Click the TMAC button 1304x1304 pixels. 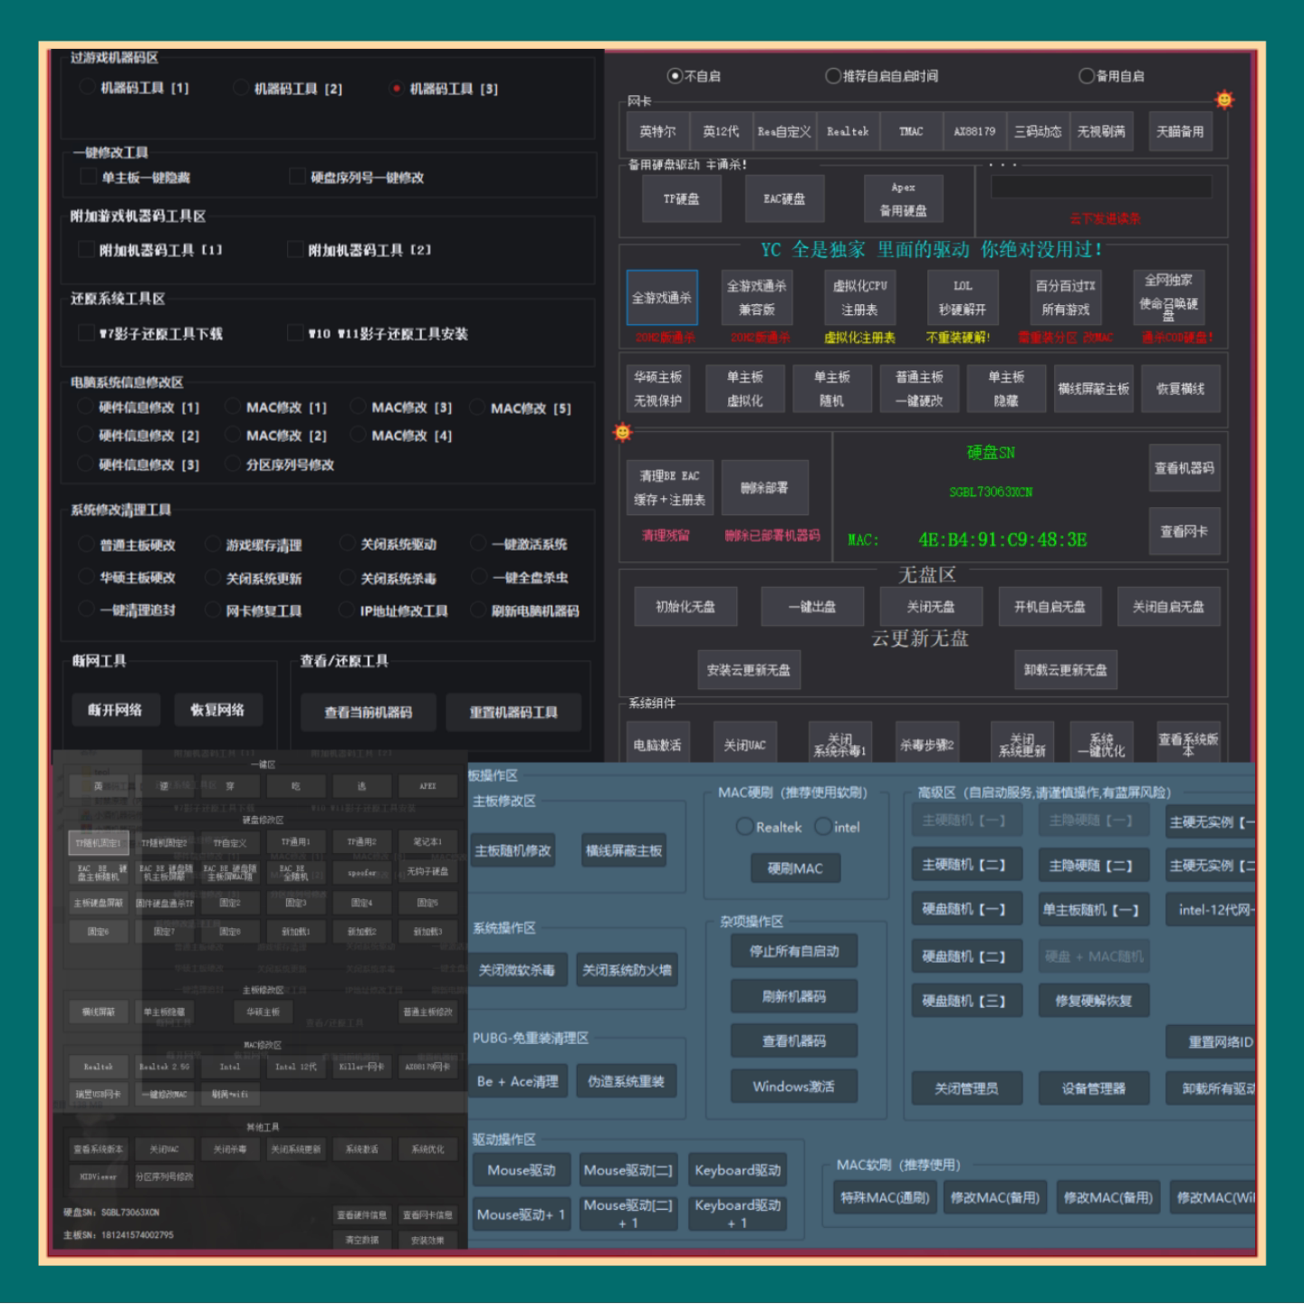tap(911, 131)
